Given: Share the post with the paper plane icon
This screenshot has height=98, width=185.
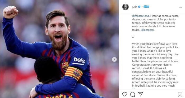Looking at the screenshot, I should [x=141, y=94].
